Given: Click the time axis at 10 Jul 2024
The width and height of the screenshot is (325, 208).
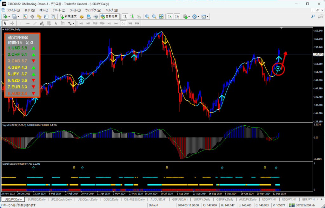Looking at the screenshot, I should coord(167,193).
